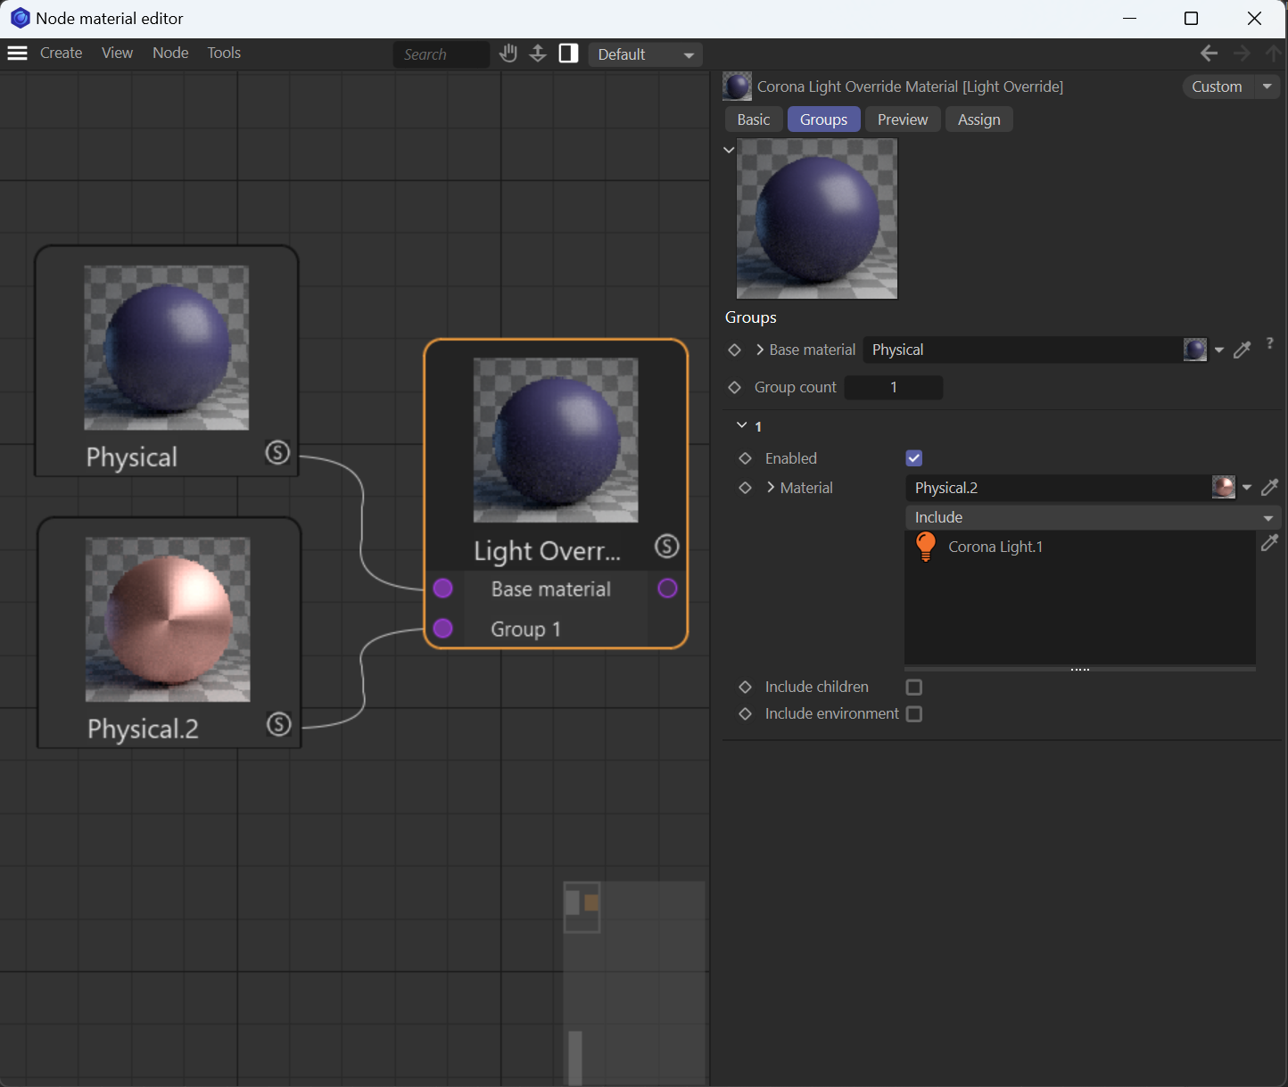Click the Search field
This screenshot has height=1087, width=1288.
coord(442,54)
